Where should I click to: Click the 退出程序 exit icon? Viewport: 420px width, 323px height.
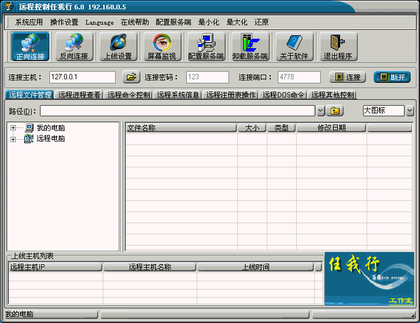(338, 46)
